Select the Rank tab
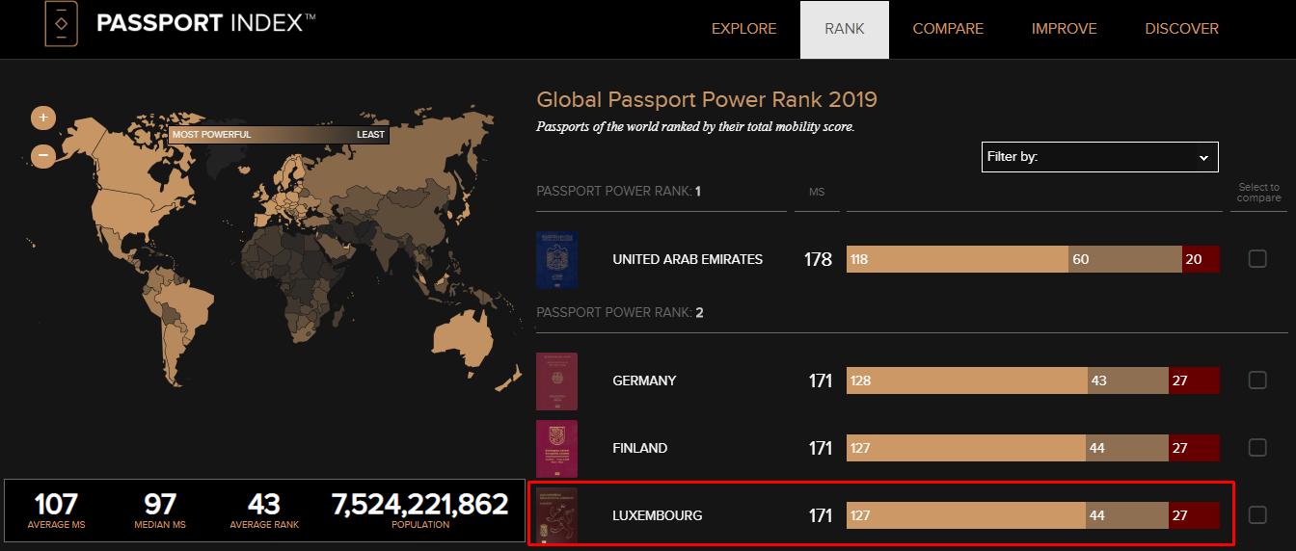The width and height of the screenshot is (1296, 551). (x=845, y=30)
